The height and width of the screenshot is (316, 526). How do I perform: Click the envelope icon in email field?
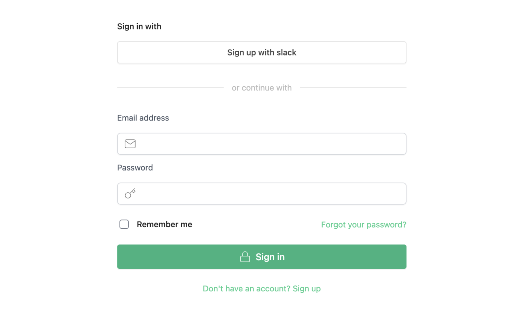coord(130,144)
